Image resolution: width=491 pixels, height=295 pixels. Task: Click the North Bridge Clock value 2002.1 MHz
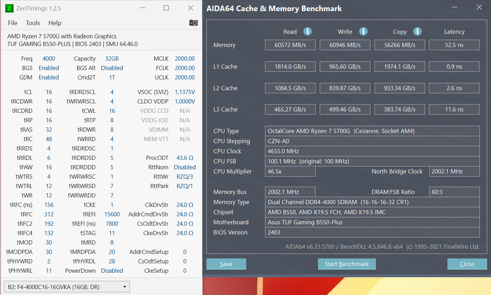pos(454,171)
